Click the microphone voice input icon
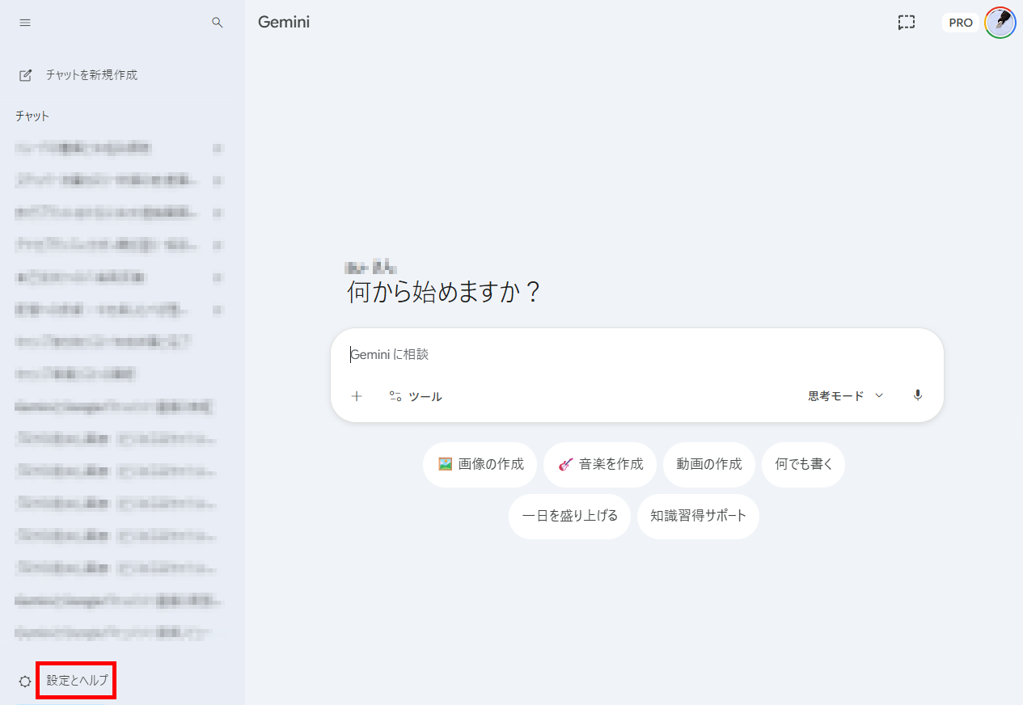The height and width of the screenshot is (705, 1023). (x=917, y=395)
